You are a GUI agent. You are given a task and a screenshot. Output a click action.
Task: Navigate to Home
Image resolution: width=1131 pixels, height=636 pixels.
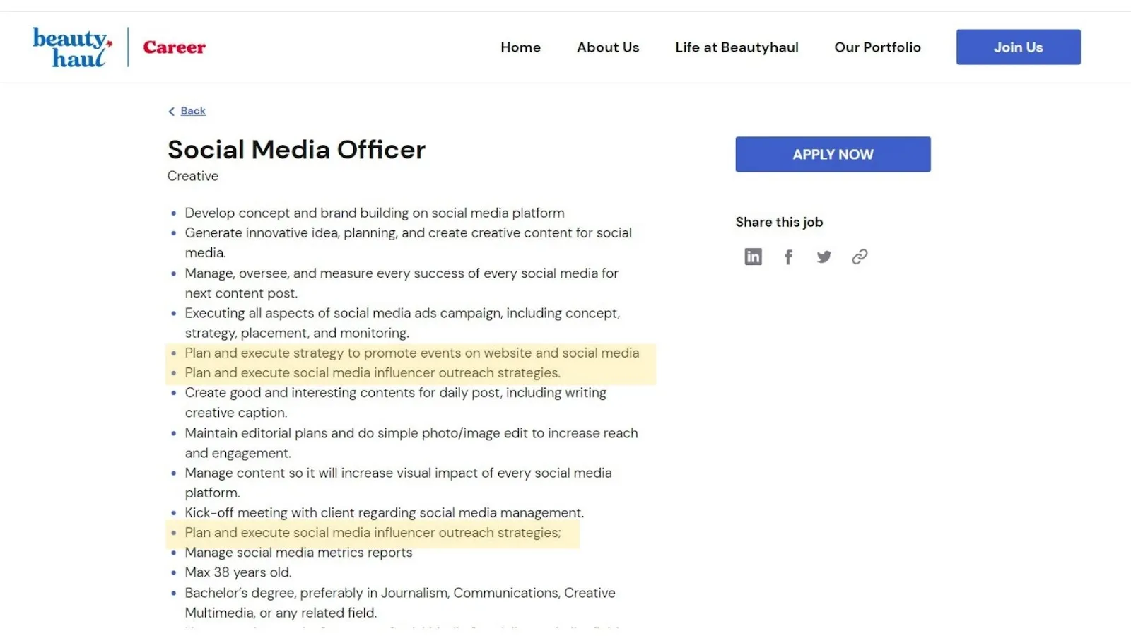pyautogui.click(x=520, y=47)
